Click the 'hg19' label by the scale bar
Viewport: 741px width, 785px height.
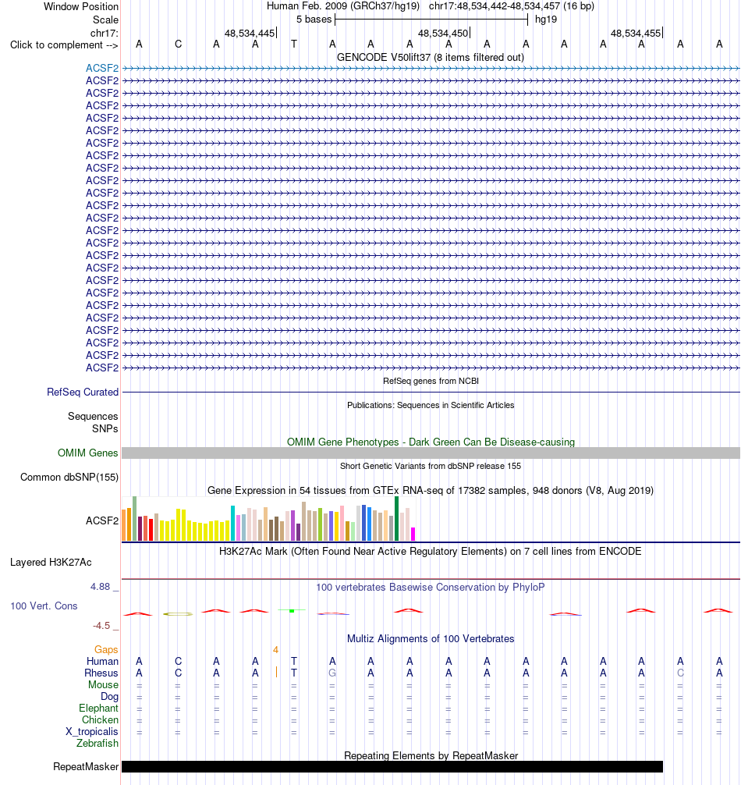point(546,20)
